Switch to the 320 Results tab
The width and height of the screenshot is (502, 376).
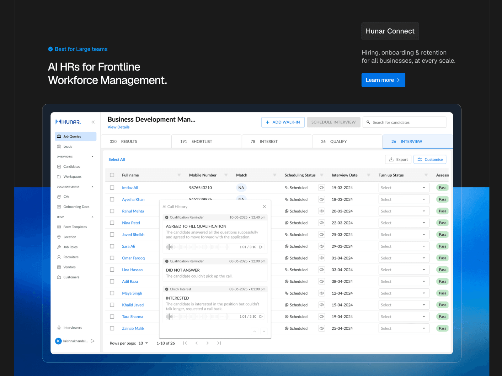(136, 142)
